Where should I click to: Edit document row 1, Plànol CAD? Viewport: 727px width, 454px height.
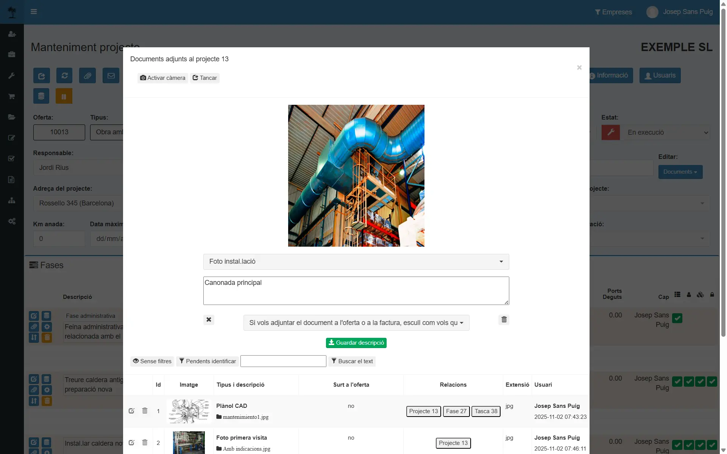[131, 411]
